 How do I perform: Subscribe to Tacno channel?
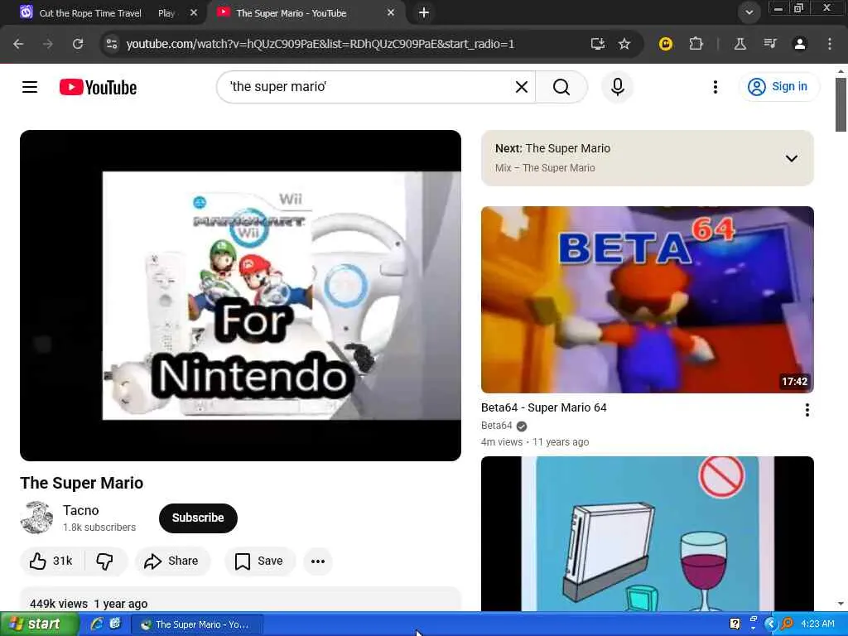[x=198, y=518]
